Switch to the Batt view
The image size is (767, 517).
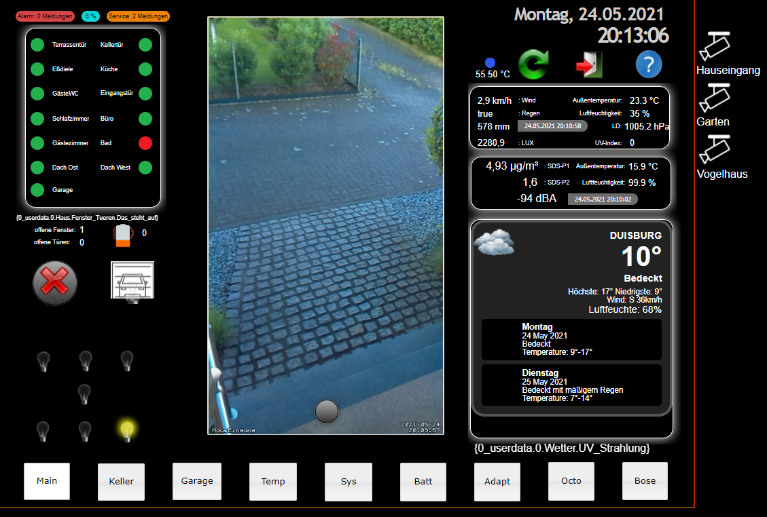click(423, 481)
